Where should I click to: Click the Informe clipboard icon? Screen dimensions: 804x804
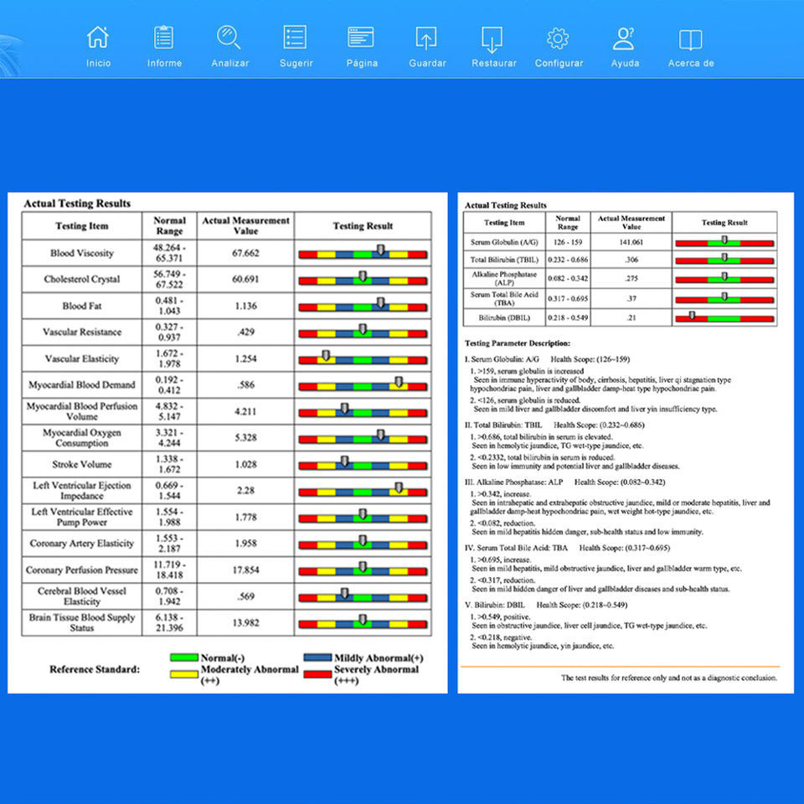point(164,38)
